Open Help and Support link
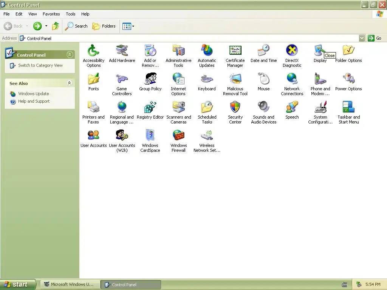387x290 pixels. (x=34, y=101)
